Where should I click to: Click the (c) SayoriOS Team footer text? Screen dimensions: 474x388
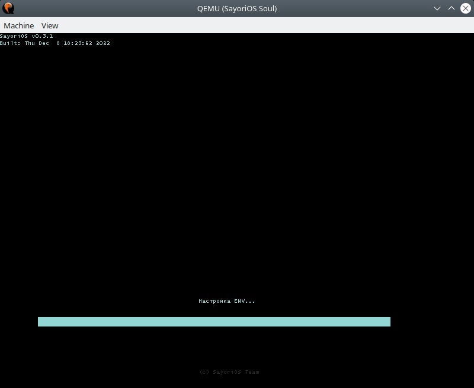coord(229,372)
